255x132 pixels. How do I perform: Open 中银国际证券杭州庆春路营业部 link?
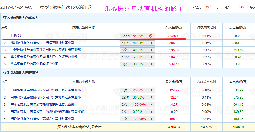[46, 50]
